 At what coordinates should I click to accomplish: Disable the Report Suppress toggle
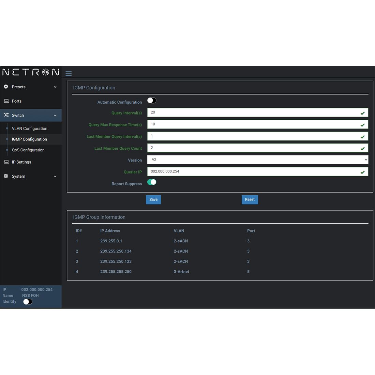(152, 182)
